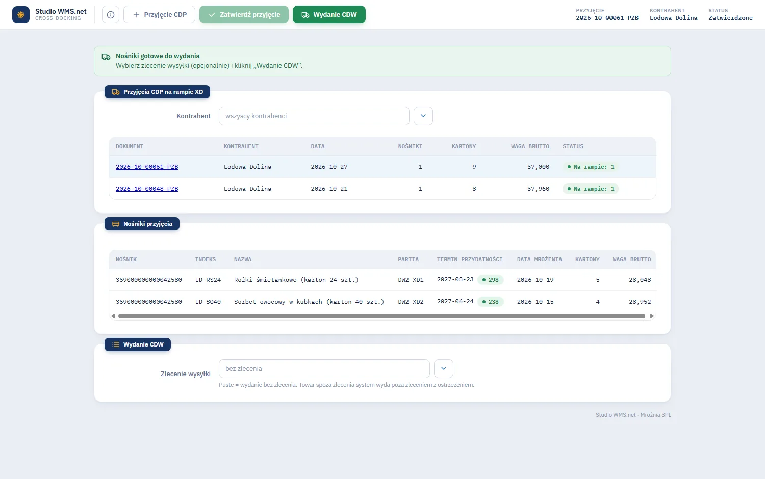Image resolution: width=765 pixels, height=479 pixels.
Task: Click status badge of 2026-10-00061-PZB row
Action: pos(591,167)
